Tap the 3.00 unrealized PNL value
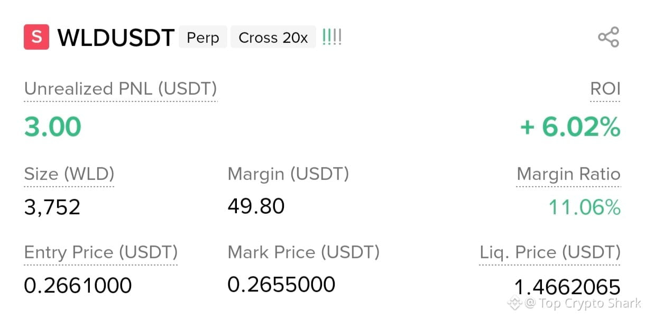The height and width of the screenshot is (316, 645). point(53,127)
